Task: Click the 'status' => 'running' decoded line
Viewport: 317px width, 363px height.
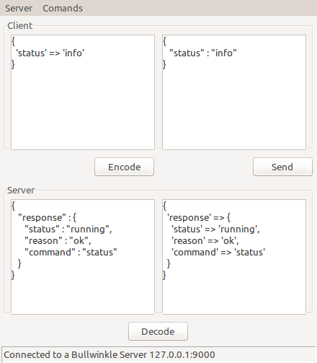Action: 215,229
